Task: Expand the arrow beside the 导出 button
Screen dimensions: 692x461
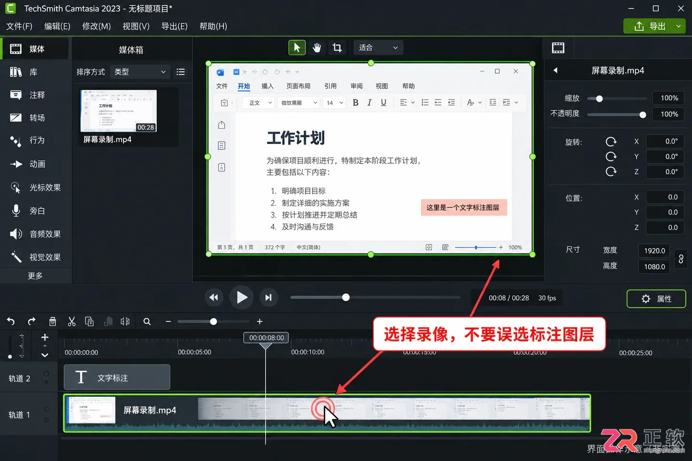Action: 679,26
